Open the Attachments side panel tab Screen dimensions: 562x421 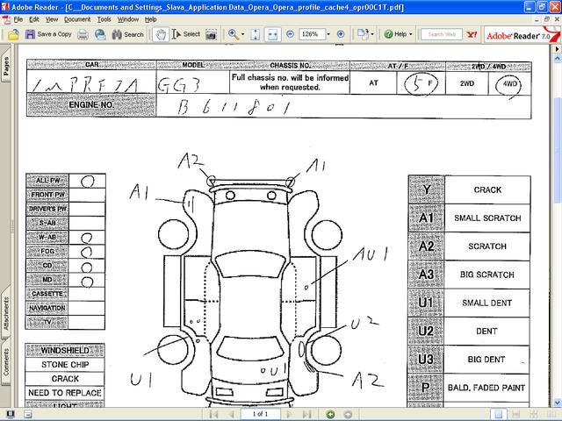pyautogui.click(x=6, y=313)
